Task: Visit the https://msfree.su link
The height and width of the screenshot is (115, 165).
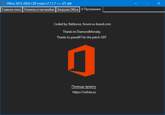Action: tap(84, 92)
